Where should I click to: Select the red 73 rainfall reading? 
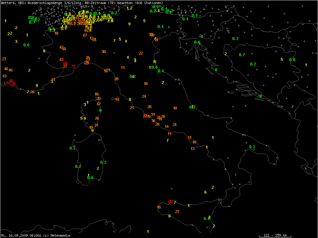[73, 67]
